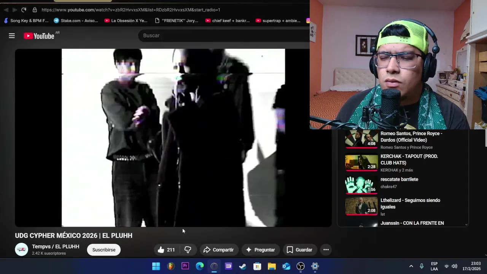The height and width of the screenshot is (274, 487).
Task: Open Windows Settings gear on taskbar
Action: 315,266
